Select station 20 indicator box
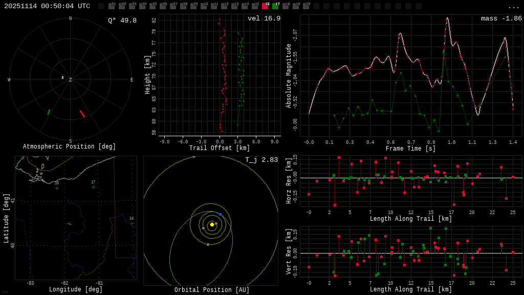524x295 pixels. click(x=306, y=6)
